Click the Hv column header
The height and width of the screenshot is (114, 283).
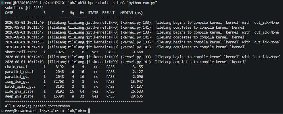tap(82, 13)
